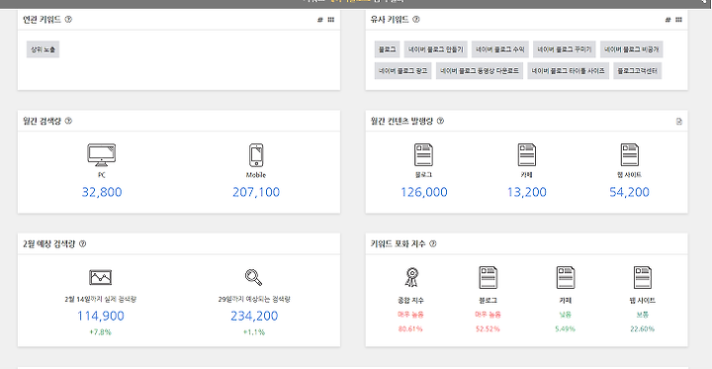The image size is (712, 369).
Task: Click the actual search value 114,900
Action: 100,316
